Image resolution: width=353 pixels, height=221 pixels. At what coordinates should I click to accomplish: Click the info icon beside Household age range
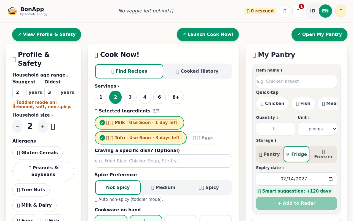(x=67, y=75)
